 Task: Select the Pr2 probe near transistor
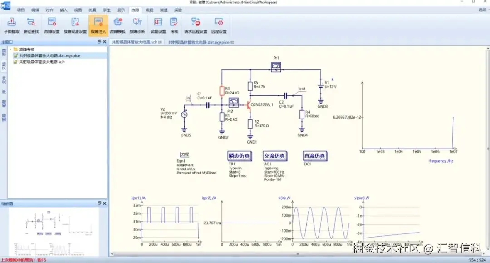tap(234, 102)
